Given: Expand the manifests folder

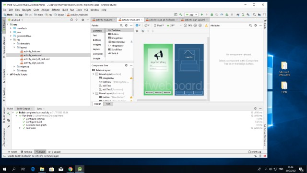Looking at the screenshot, I should 11,28.
